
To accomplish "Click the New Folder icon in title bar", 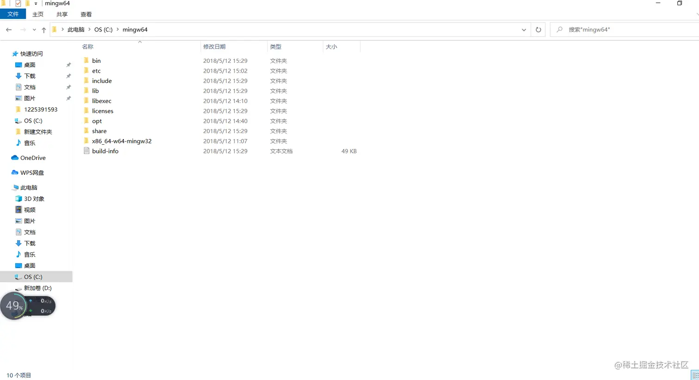I will (x=27, y=3).
